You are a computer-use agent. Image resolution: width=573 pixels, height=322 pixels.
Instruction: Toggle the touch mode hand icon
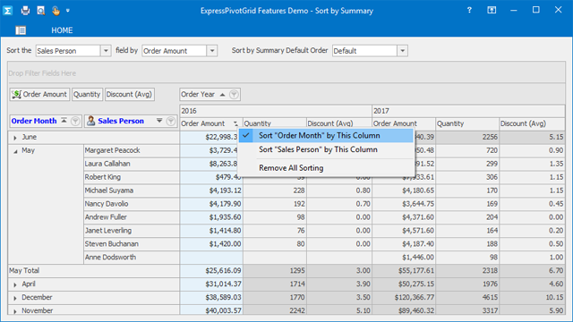(56, 11)
